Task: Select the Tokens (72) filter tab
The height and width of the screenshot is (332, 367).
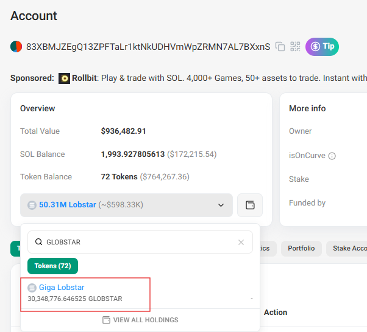Action: click(52, 266)
